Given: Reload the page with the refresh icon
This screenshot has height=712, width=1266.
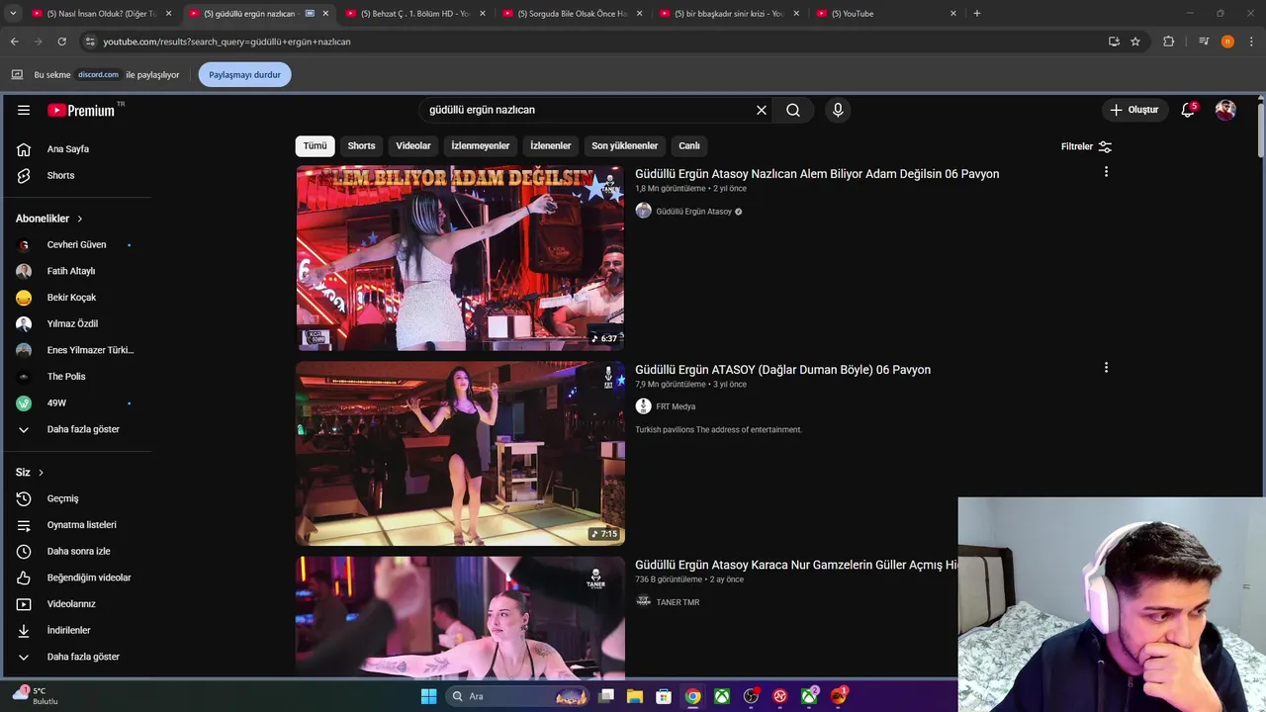Looking at the screenshot, I should pyautogui.click(x=61, y=42).
